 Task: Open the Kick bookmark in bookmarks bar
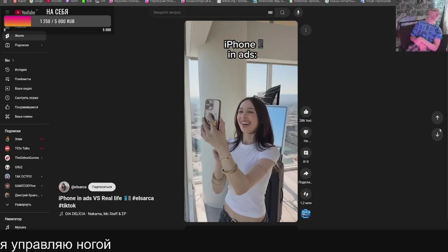pyautogui.click(x=87, y=1)
